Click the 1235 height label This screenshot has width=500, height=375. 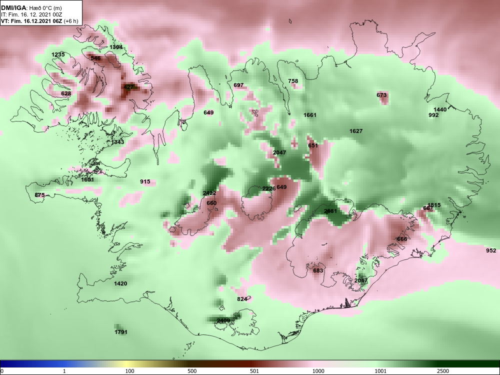point(58,54)
